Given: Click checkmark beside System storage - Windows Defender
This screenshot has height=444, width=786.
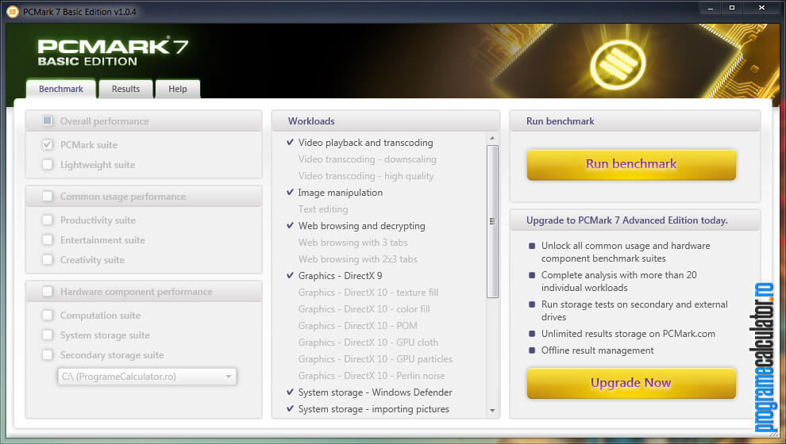Looking at the screenshot, I should click(x=290, y=392).
